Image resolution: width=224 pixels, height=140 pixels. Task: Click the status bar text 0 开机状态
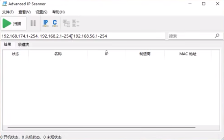pos(9,137)
